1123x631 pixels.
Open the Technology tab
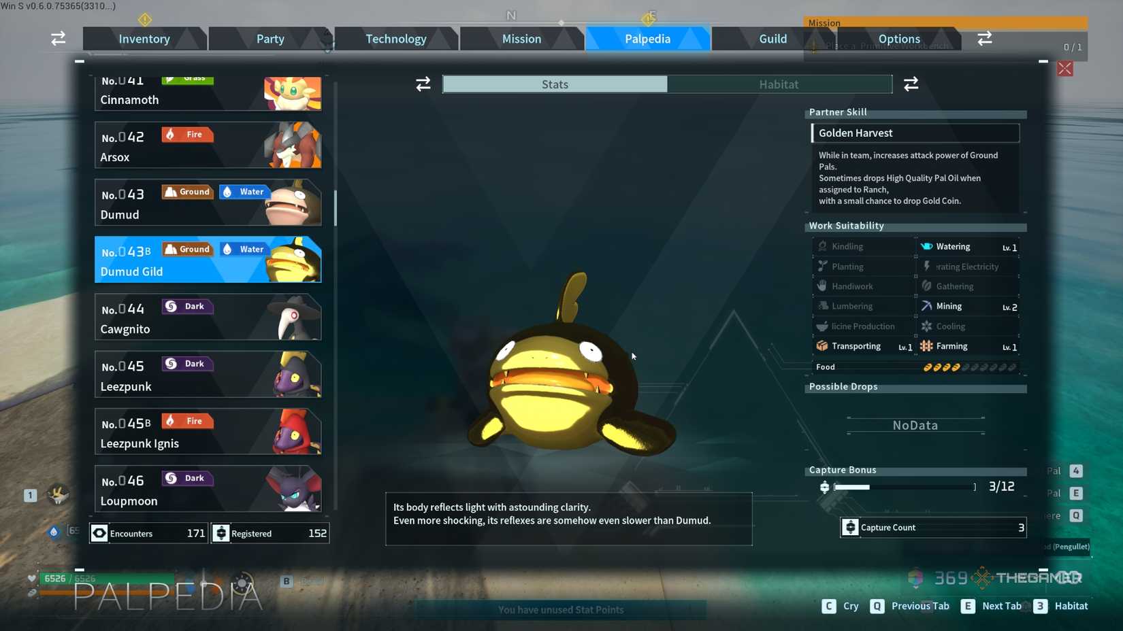395,39
